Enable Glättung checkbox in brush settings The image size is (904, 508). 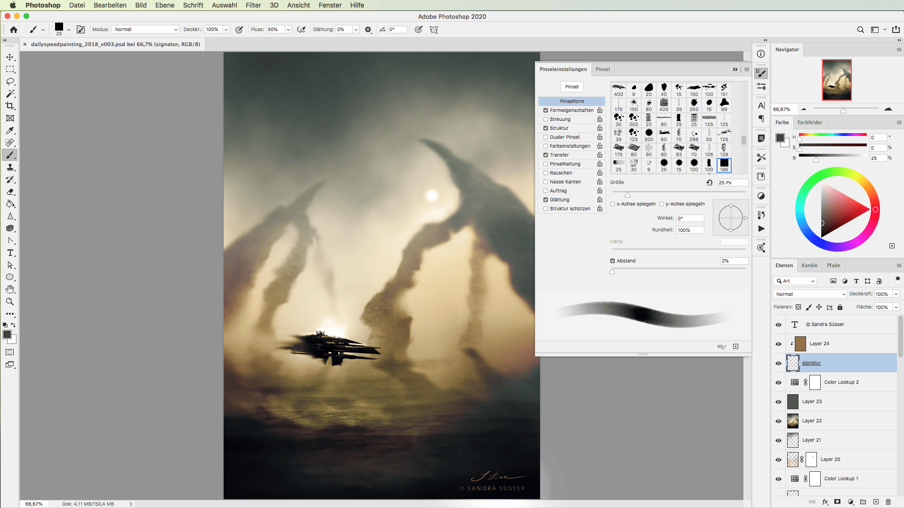[x=546, y=199]
